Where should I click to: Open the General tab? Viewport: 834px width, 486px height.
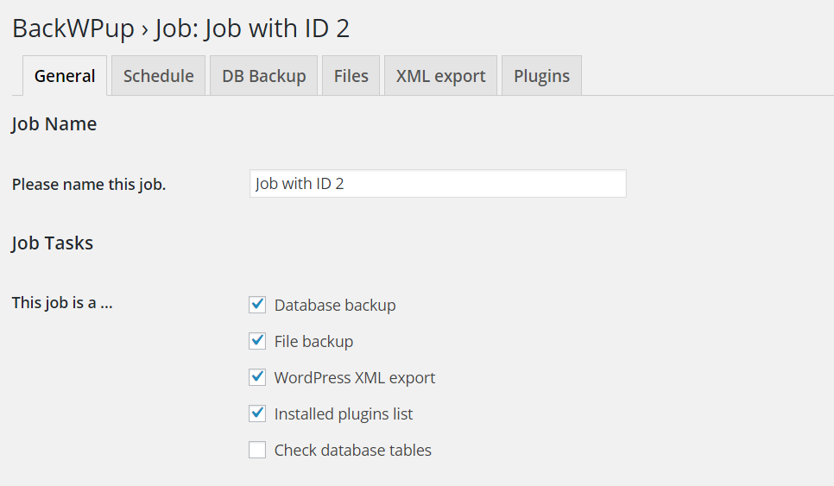click(x=65, y=76)
